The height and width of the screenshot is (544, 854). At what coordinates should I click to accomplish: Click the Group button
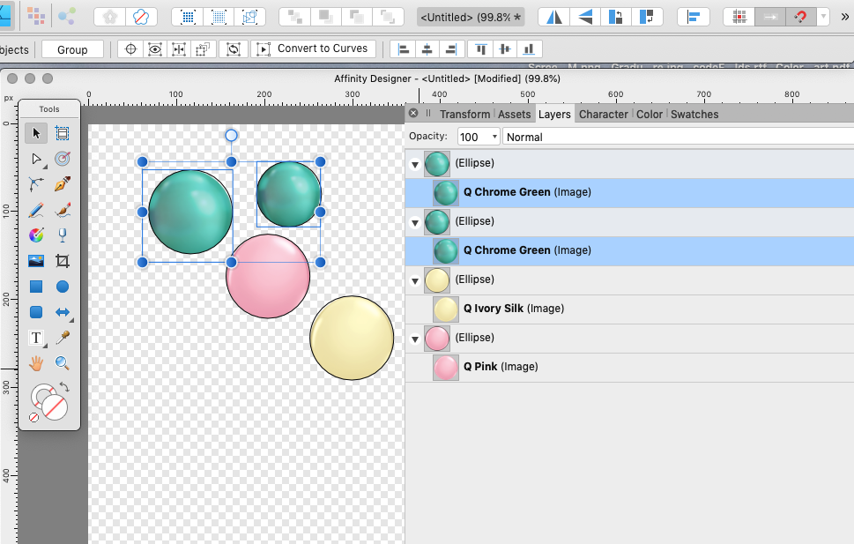pos(72,48)
